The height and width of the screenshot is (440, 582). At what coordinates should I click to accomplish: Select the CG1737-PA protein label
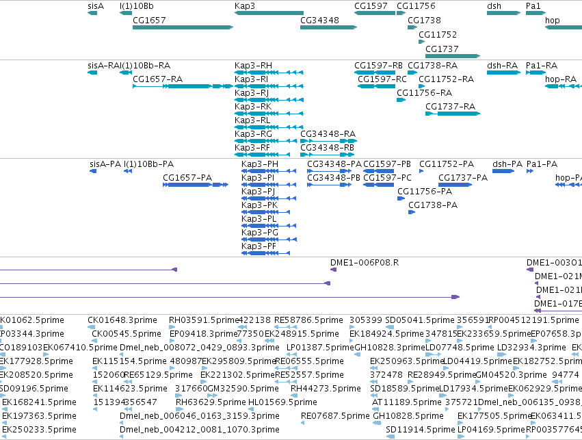point(463,178)
